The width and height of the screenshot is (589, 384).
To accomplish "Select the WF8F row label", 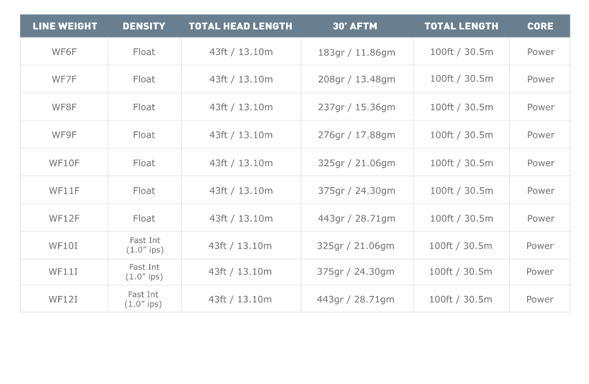I will coord(64,107).
